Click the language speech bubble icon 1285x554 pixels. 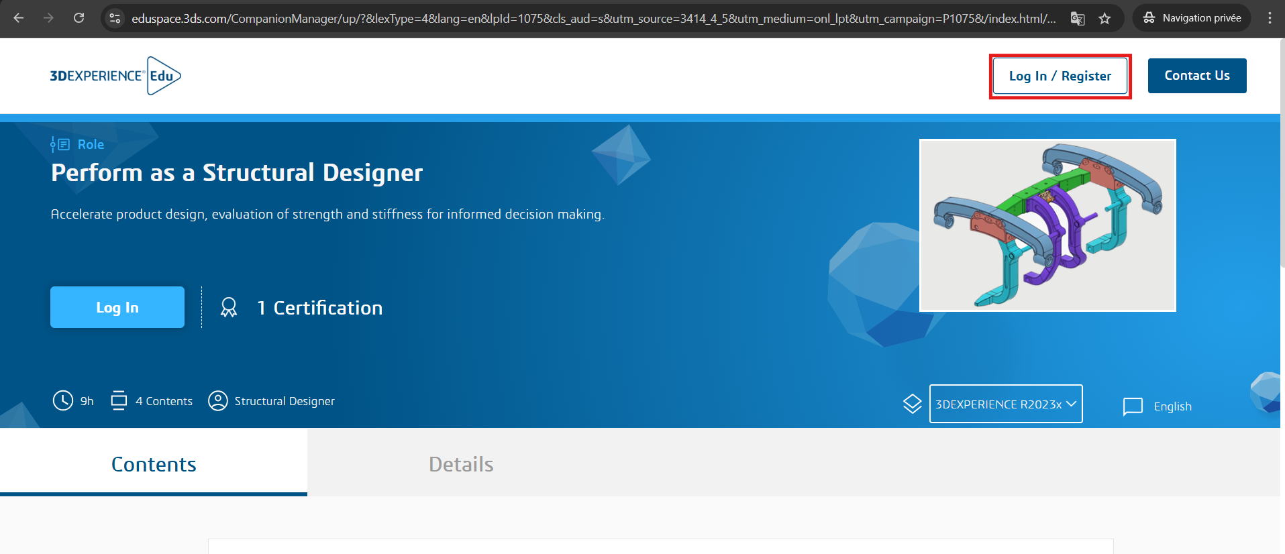pos(1133,406)
